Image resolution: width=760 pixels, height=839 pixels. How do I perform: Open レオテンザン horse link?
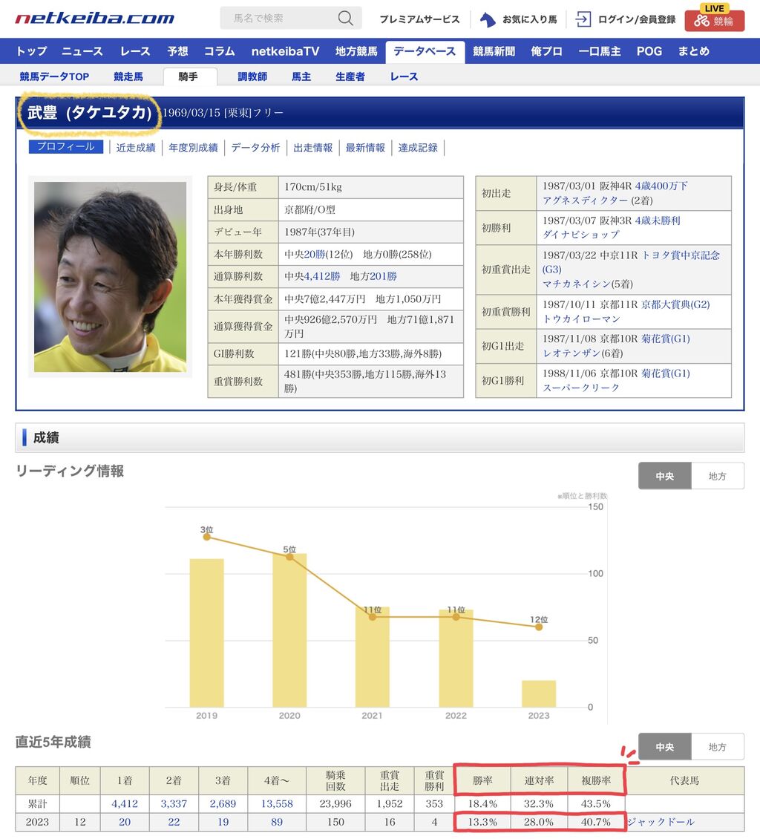point(571,353)
